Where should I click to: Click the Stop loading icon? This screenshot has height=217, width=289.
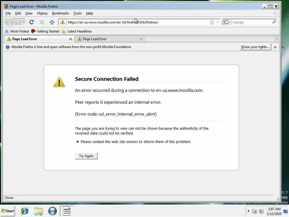pos(42,22)
